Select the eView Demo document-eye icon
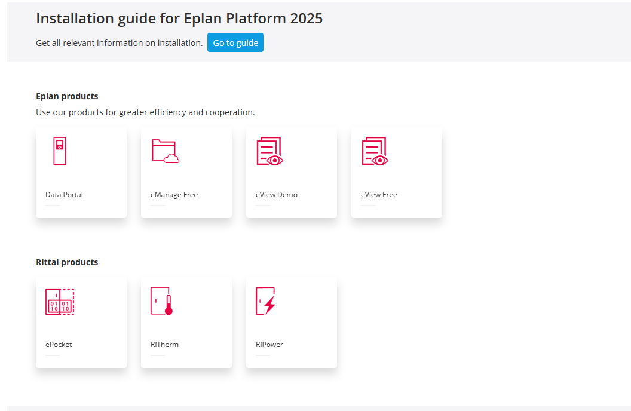 269,151
